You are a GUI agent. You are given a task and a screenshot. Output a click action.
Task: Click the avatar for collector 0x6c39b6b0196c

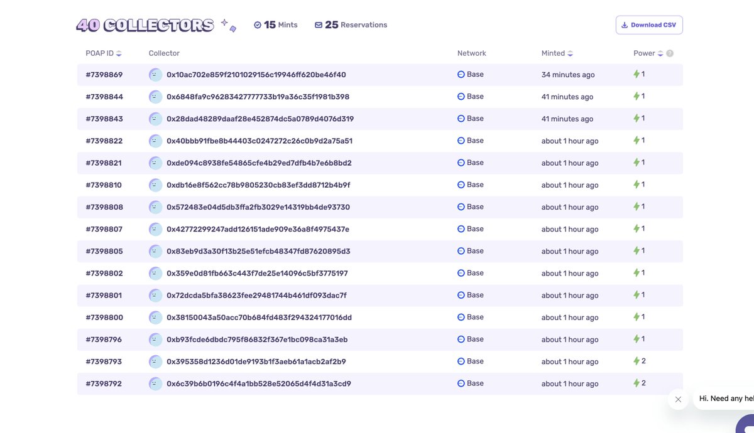155,383
